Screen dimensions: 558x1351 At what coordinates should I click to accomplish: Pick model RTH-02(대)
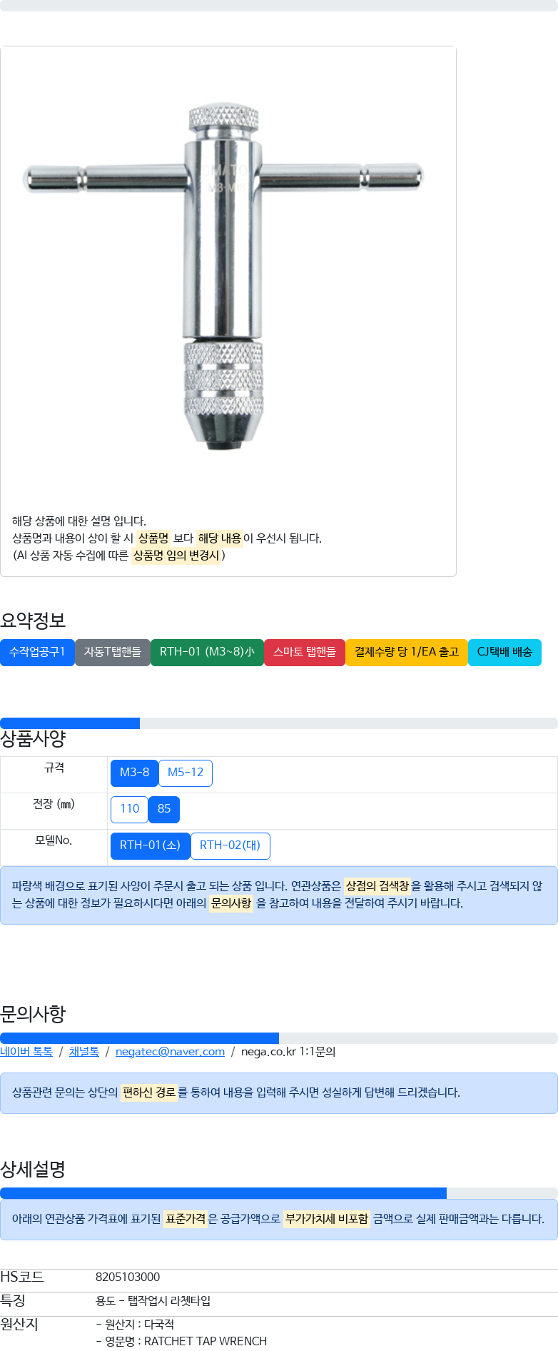[230, 845]
